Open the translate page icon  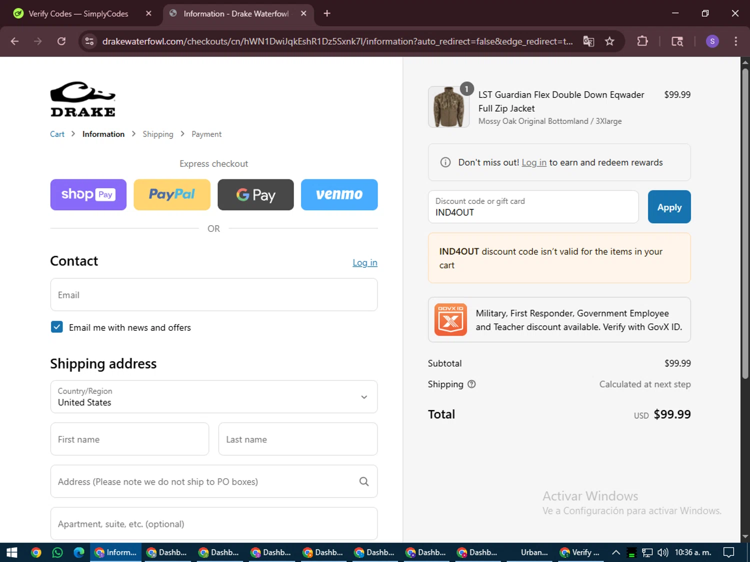pos(588,41)
